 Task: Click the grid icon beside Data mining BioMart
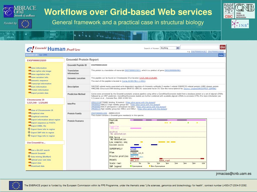pos(29,156)
